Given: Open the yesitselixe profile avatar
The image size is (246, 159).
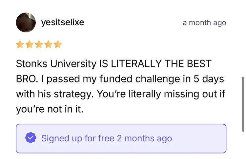Looking at the screenshot, I should click(26, 22).
